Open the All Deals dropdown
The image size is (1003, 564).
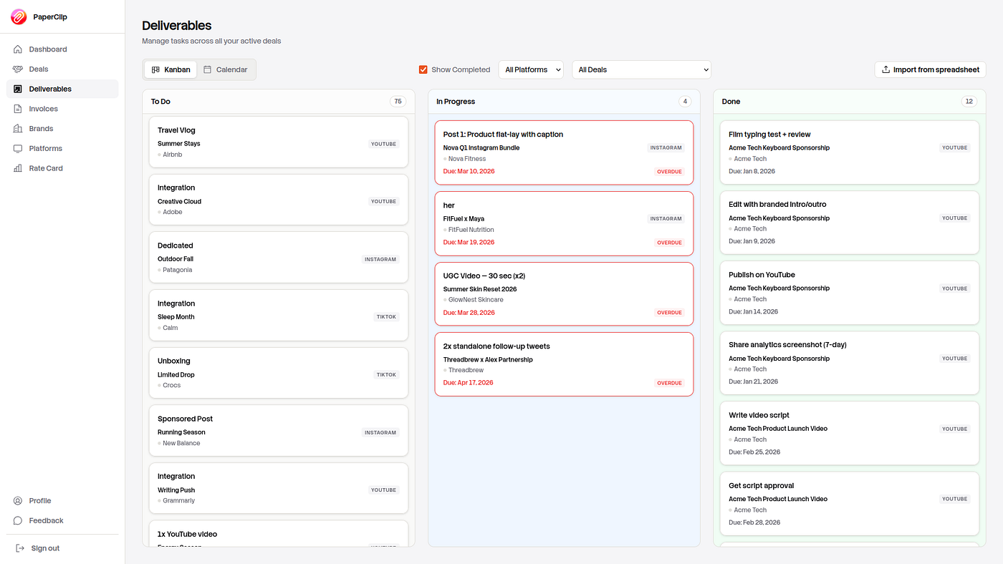[641, 69]
